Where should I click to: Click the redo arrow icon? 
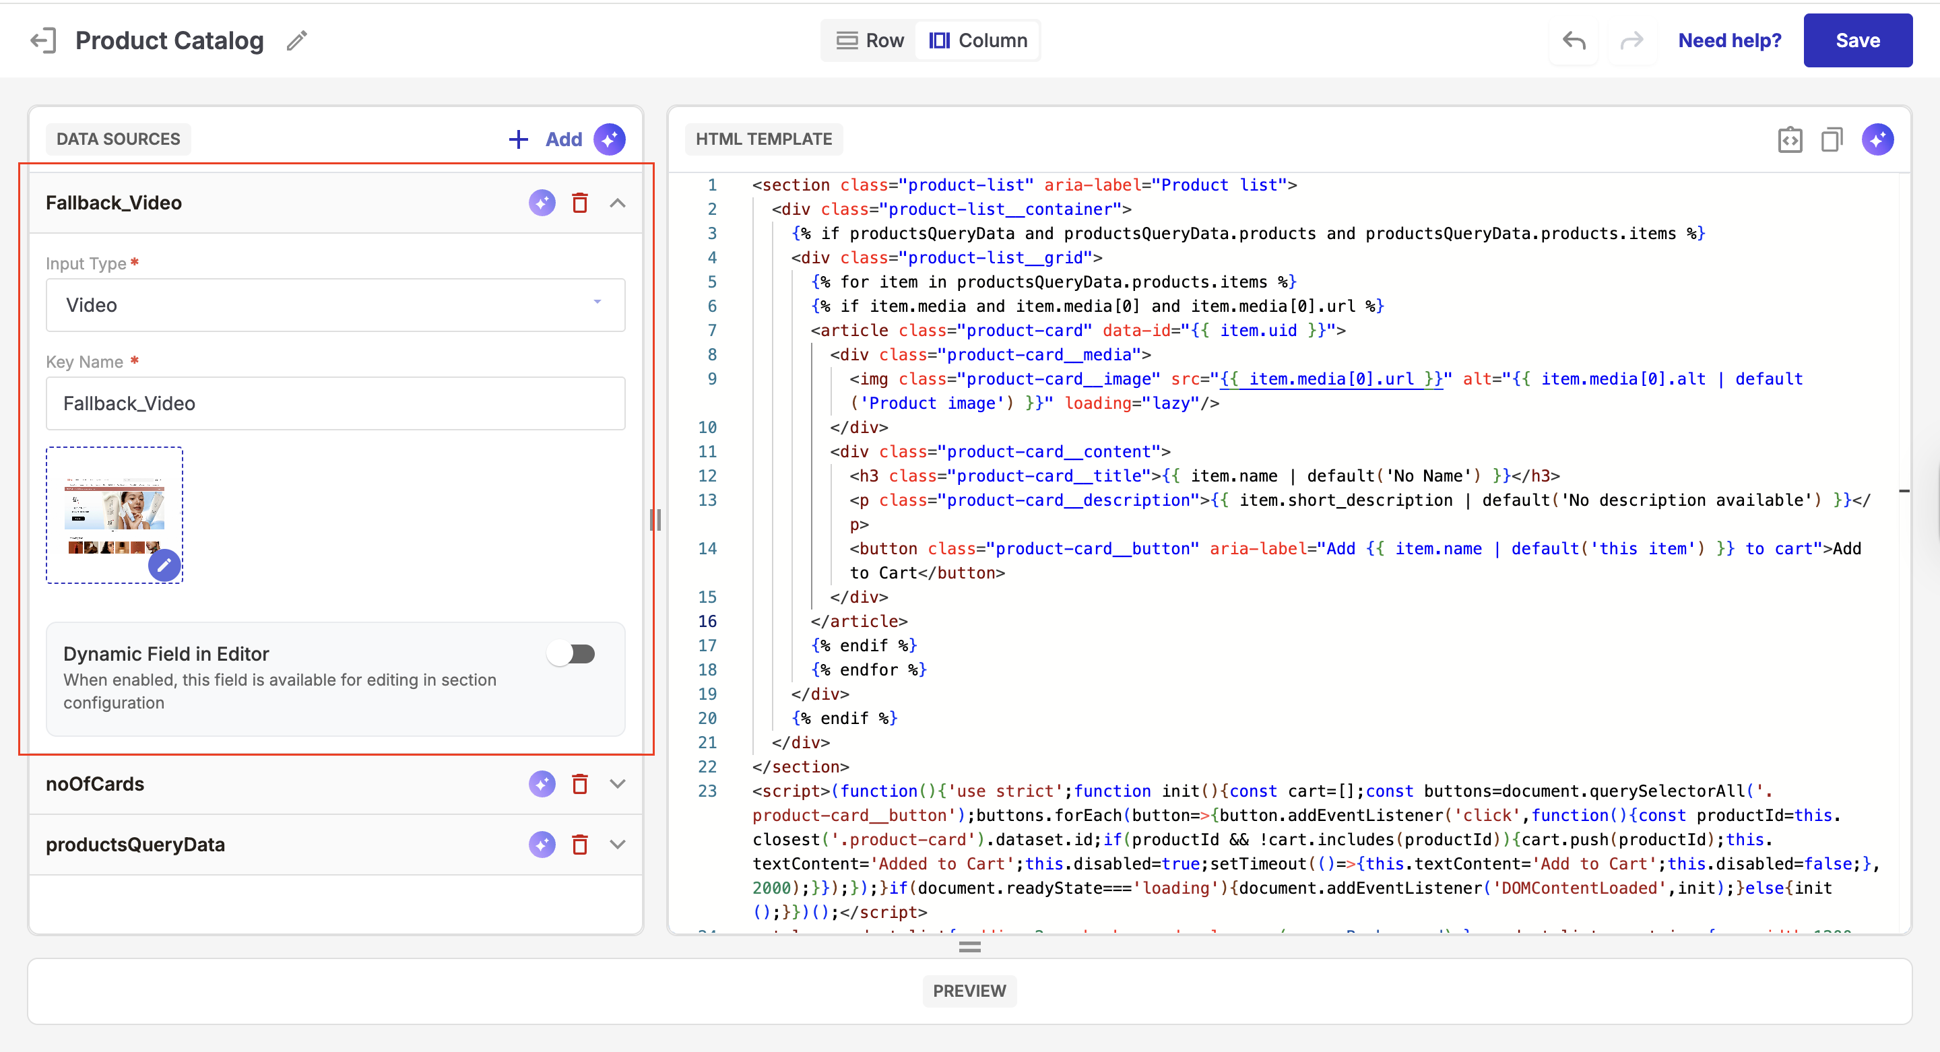pos(1631,40)
